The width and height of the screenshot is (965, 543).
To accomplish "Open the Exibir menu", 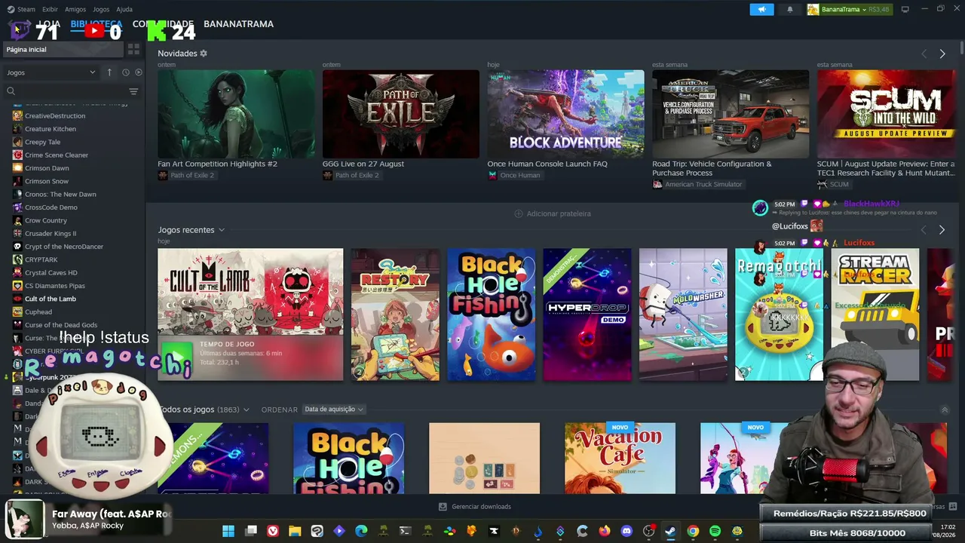I will click(50, 9).
